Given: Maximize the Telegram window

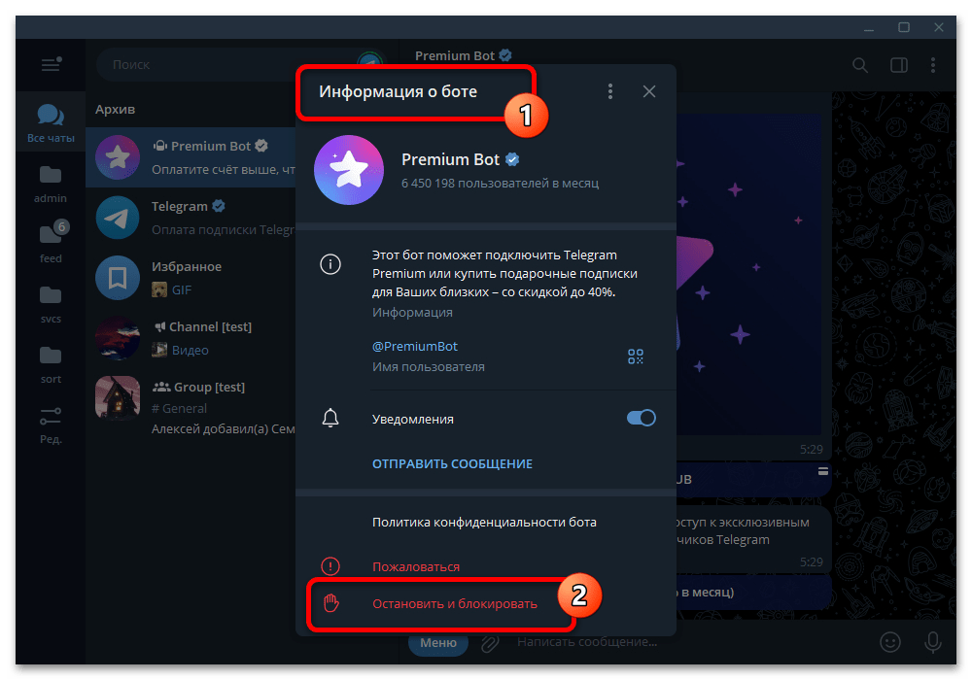Looking at the screenshot, I should click(904, 27).
